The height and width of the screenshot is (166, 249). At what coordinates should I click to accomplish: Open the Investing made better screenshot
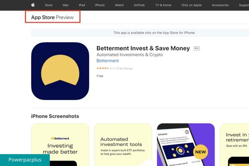60,145
